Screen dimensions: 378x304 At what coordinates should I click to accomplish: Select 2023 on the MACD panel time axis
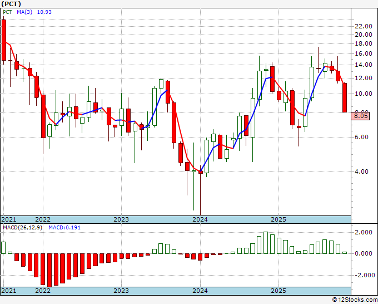tap(121, 291)
